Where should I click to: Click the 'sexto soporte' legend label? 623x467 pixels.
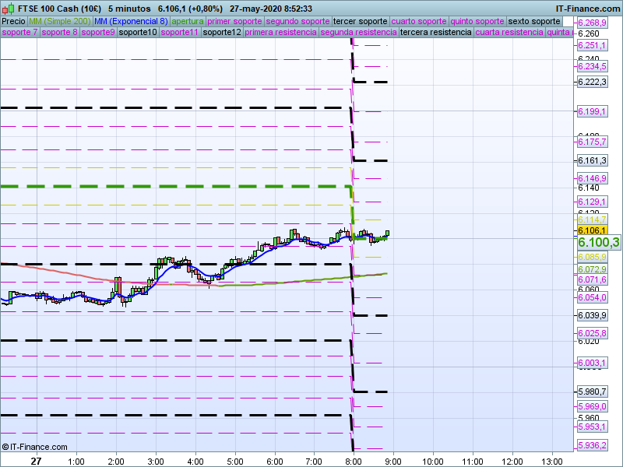pyautogui.click(x=534, y=21)
